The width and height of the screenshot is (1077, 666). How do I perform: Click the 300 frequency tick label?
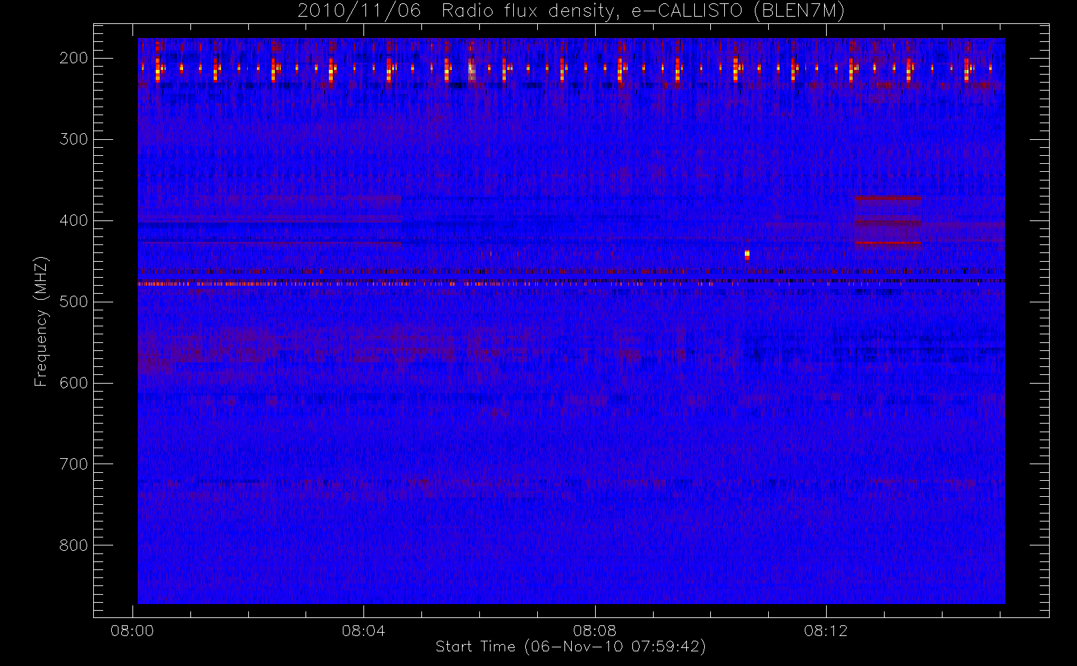tap(74, 139)
